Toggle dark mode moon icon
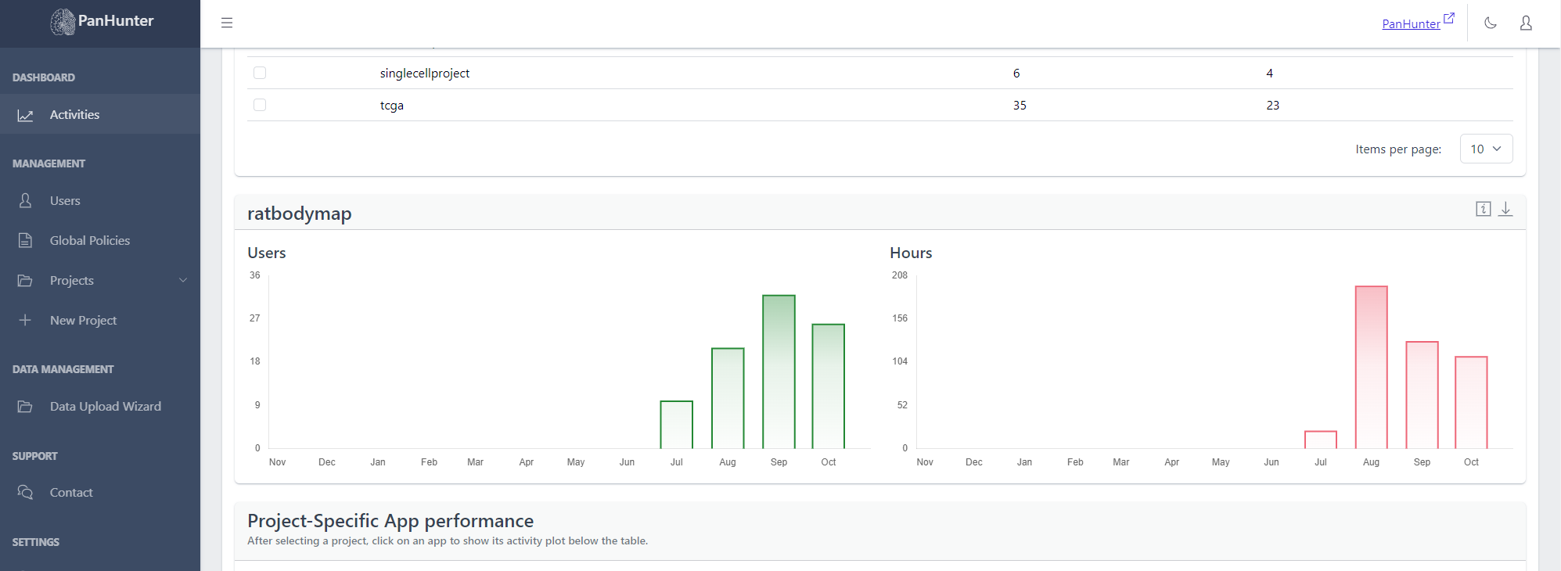 pyautogui.click(x=1491, y=23)
